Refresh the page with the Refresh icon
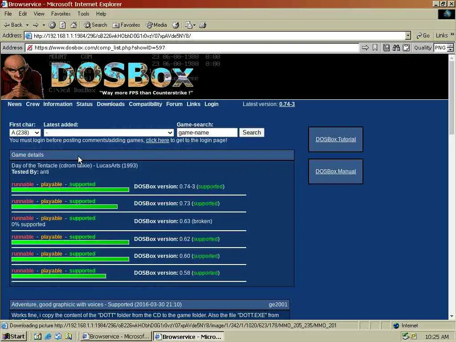The image size is (456, 342). [x=62, y=25]
